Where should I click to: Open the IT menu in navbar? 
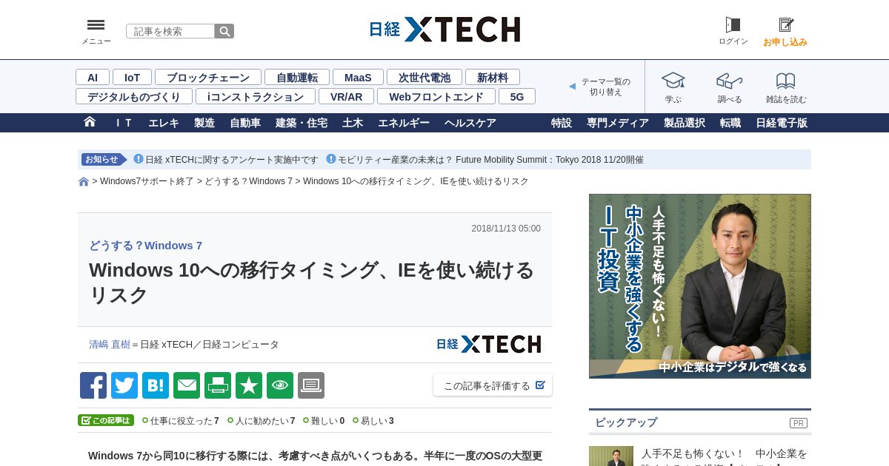[x=123, y=123]
